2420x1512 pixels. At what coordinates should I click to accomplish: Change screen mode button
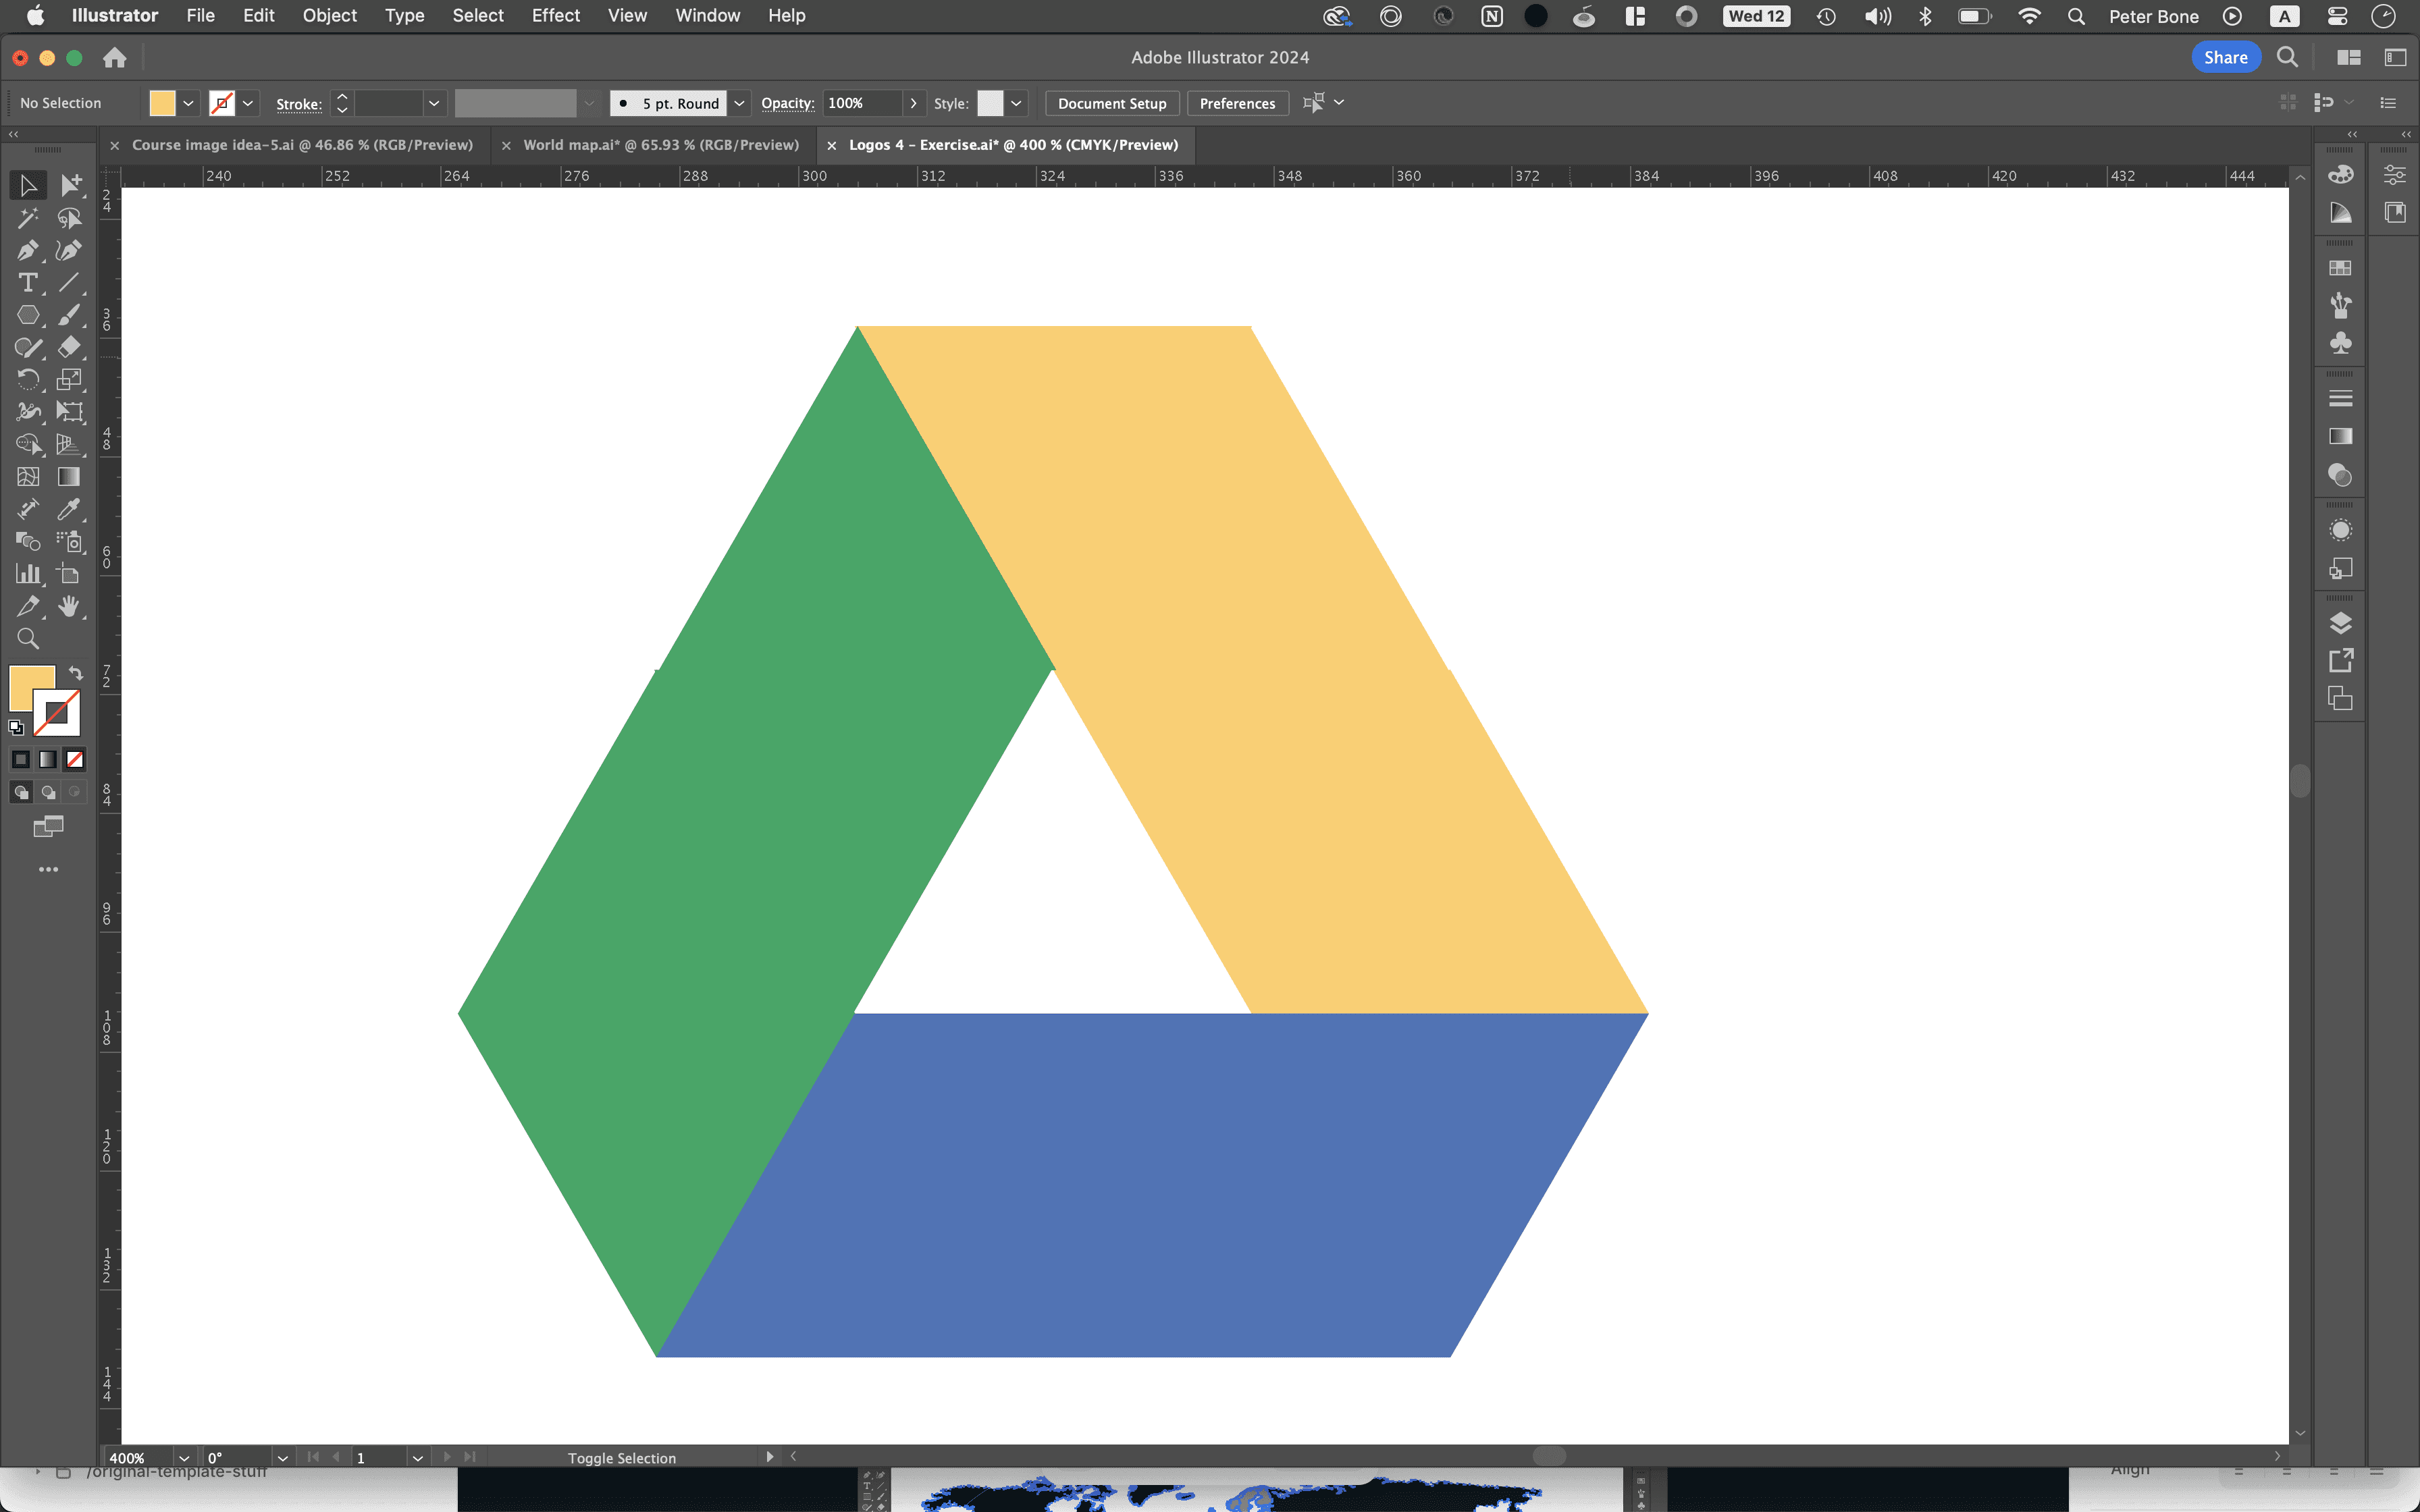pos(48,827)
